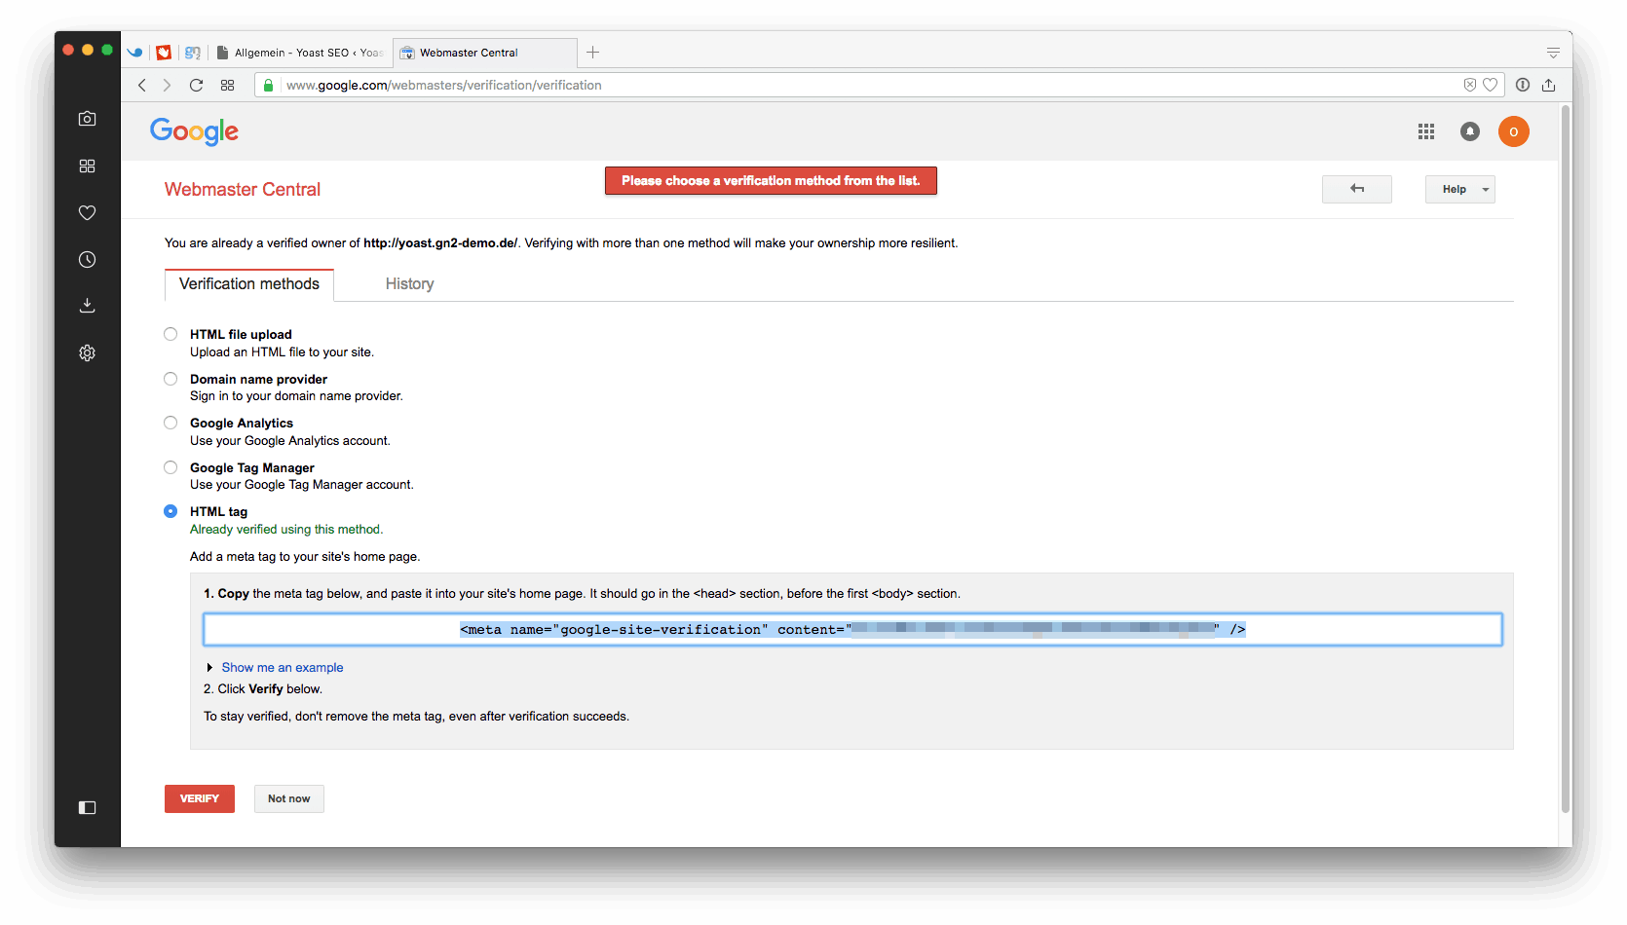Click 'Upload an HTML file to your site.'
This screenshot has width=1627, height=925.
point(282,352)
